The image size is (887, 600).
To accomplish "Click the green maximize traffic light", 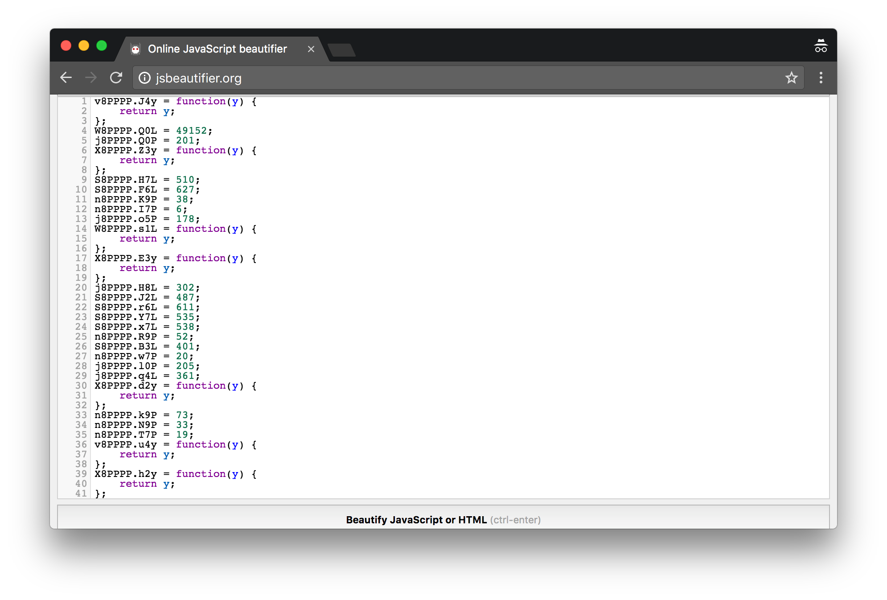I will click(101, 46).
